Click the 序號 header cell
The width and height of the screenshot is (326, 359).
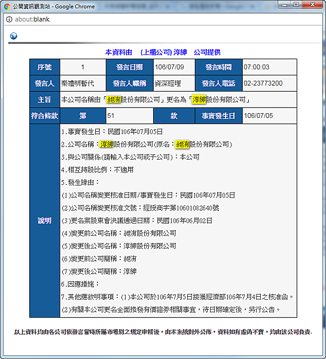pyautogui.click(x=45, y=67)
